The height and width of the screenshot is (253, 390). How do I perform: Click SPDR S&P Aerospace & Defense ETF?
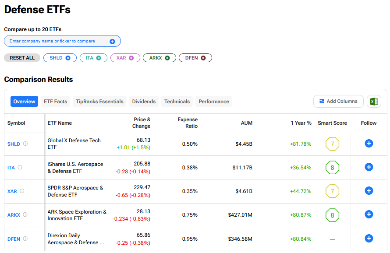(75, 191)
